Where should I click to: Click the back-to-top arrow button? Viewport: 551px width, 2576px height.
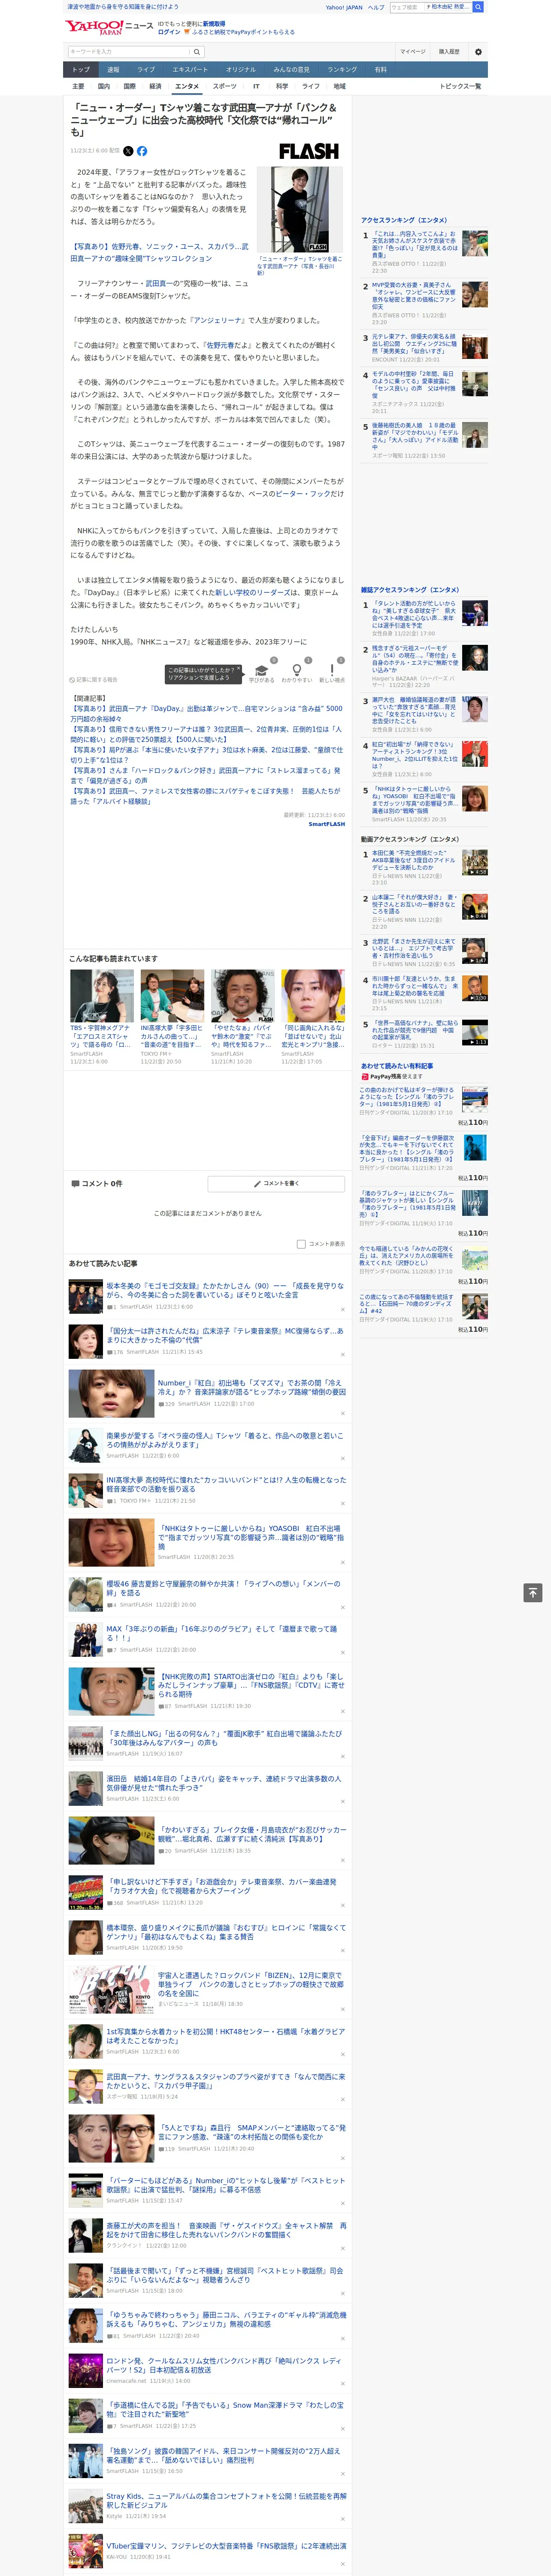[x=533, y=1592]
